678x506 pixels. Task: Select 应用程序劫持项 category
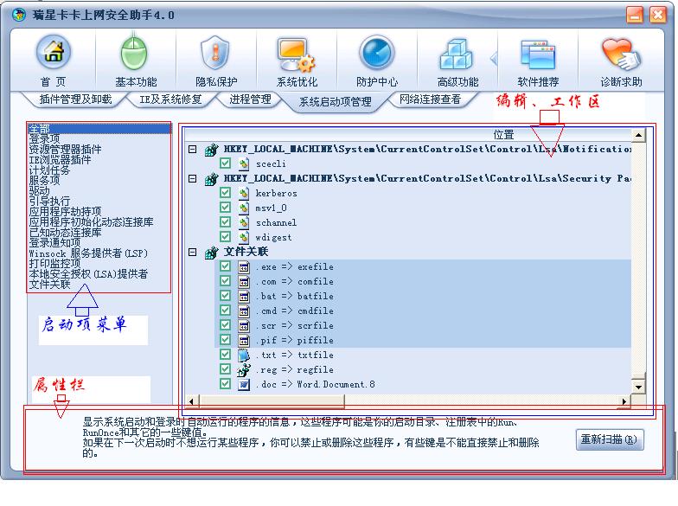[x=65, y=211]
